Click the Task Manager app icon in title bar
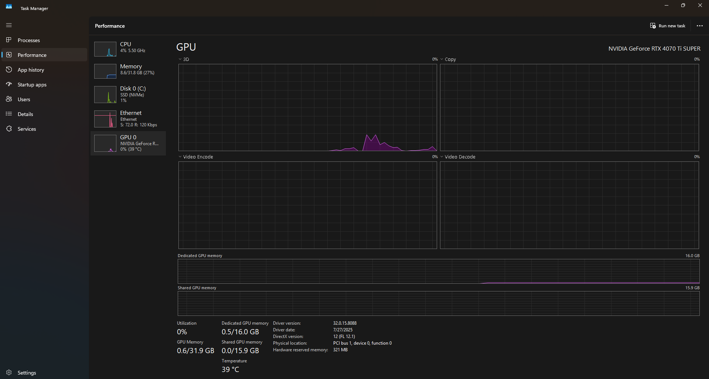Image resolution: width=709 pixels, height=379 pixels. point(9,6)
